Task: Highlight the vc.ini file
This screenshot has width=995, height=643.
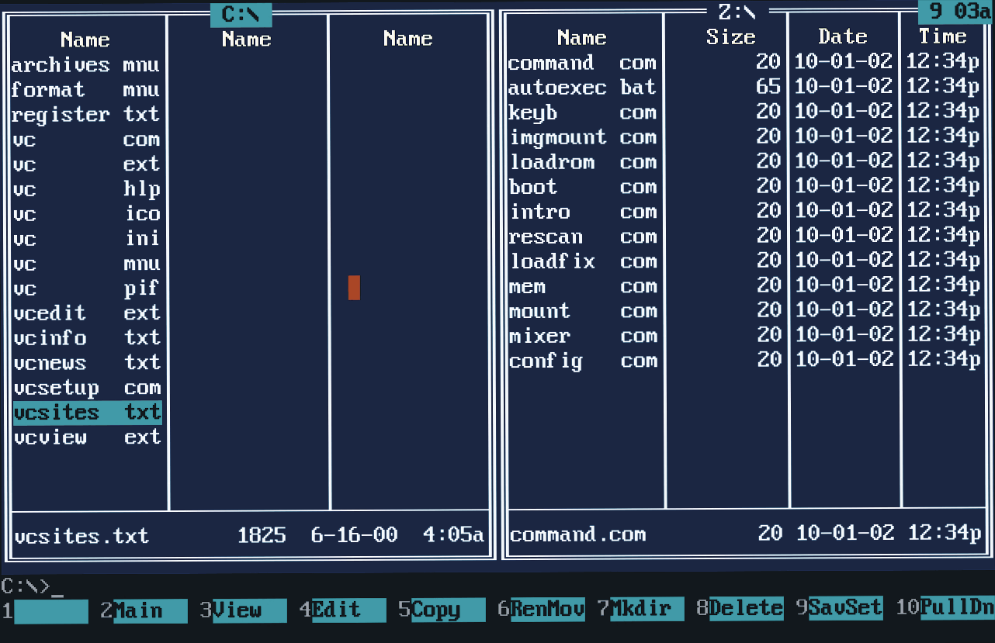Action: point(87,239)
